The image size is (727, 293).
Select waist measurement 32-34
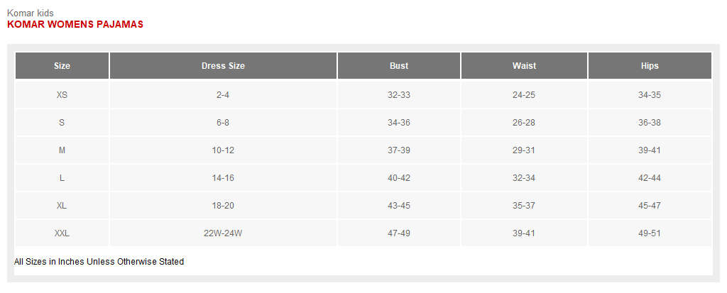click(x=524, y=178)
